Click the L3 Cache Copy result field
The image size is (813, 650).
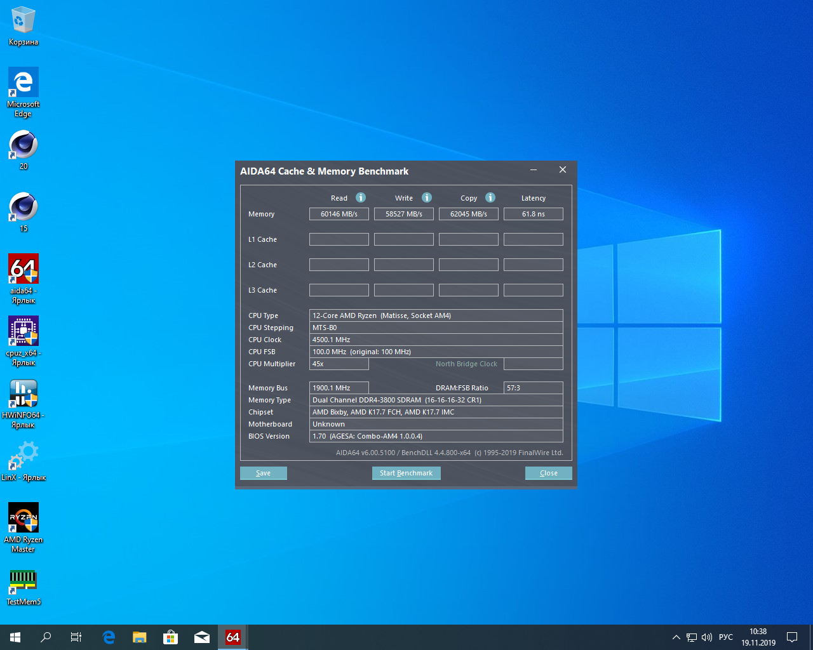tap(469, 290)
